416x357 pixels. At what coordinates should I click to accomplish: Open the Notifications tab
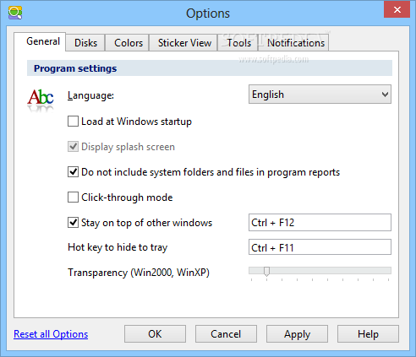click(x=296, y=43)
